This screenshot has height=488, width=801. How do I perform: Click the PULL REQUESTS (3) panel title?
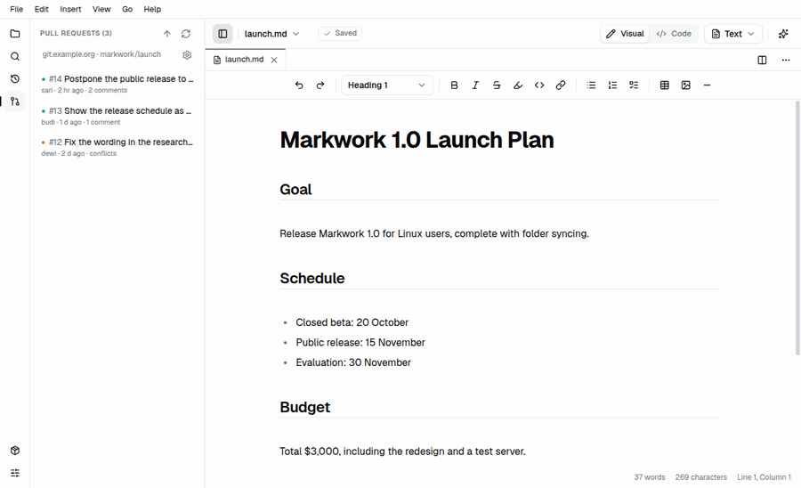click(x=77, y=33)
